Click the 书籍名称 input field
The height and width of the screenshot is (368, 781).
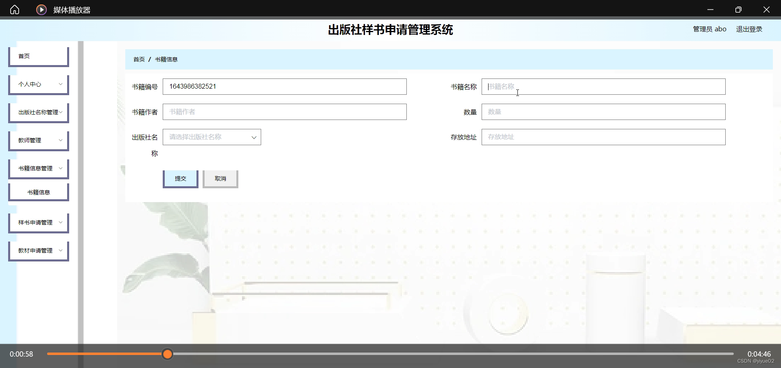(x=603, y=87)
